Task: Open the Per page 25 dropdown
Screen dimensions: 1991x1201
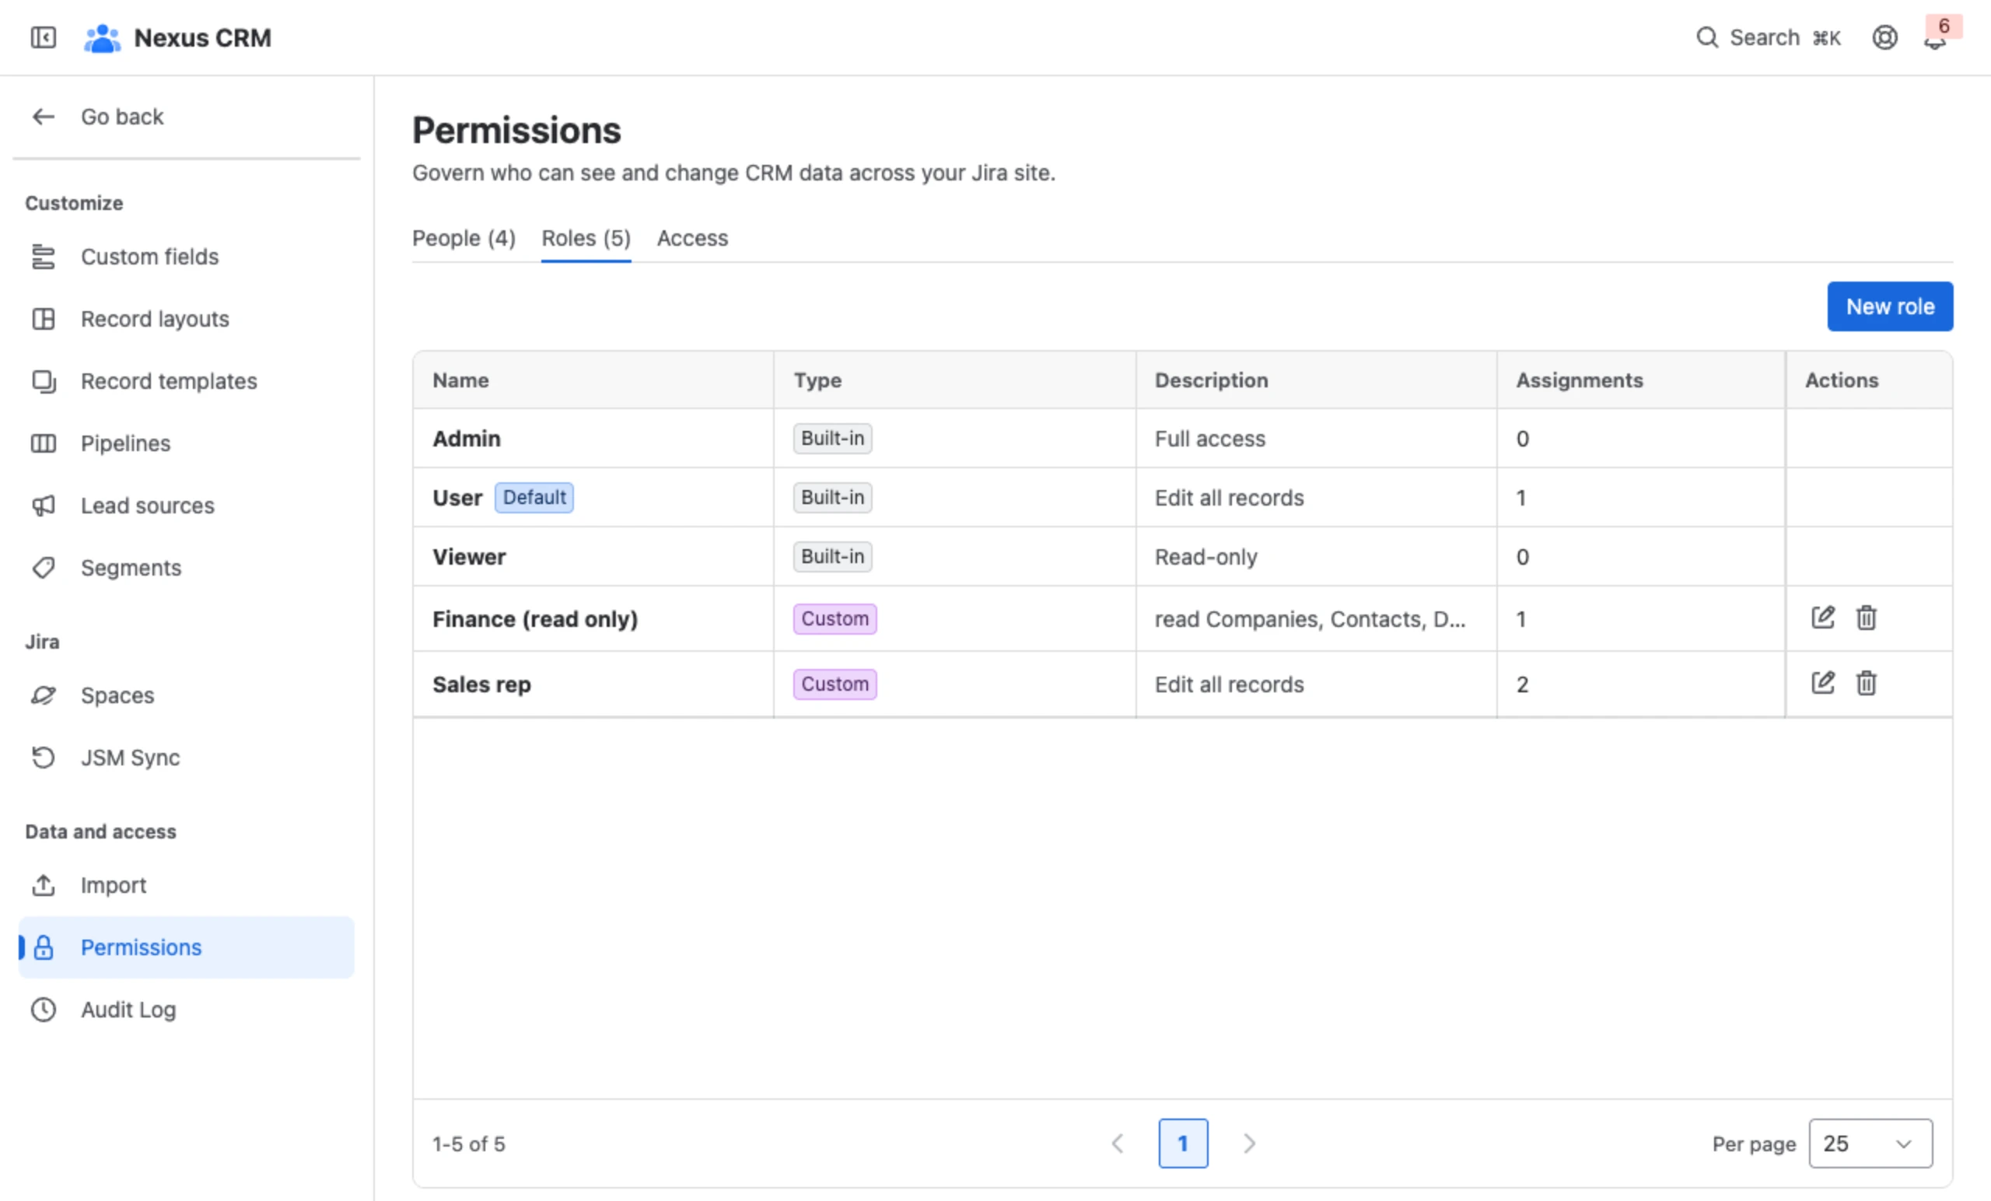Action: click(1870, 1143)
